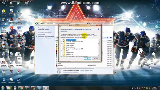Click volume icon in system tray

pyautogui.click(x=132, y=88)
